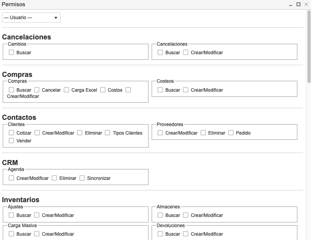Maximize the Permisos window
This screenshot has width=311, height=240.
coord(298,4)
